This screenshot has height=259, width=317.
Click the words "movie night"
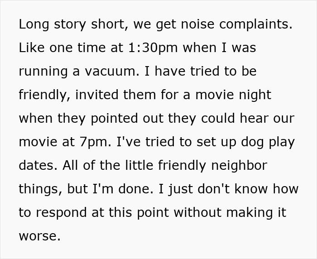click(x=233, y=95)
